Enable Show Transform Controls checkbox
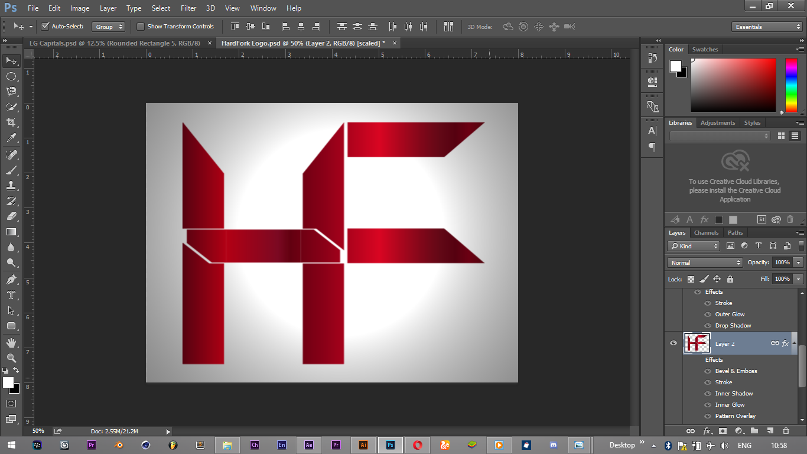The height and width of the screenshot is (454, 807). click(141, 26)
